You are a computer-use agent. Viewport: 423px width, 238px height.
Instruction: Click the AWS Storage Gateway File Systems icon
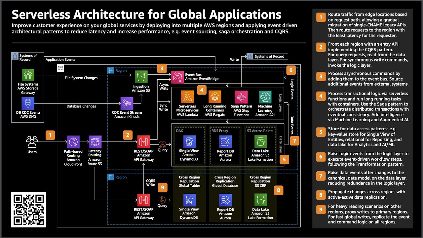point(28,75)
